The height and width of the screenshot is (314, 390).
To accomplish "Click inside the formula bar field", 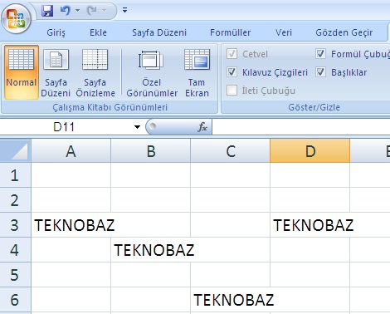I will (301, 127).
